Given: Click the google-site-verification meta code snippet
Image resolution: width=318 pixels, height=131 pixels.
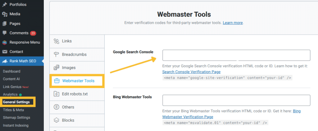Looking at the screenshot, I should (x=227, y=78).
